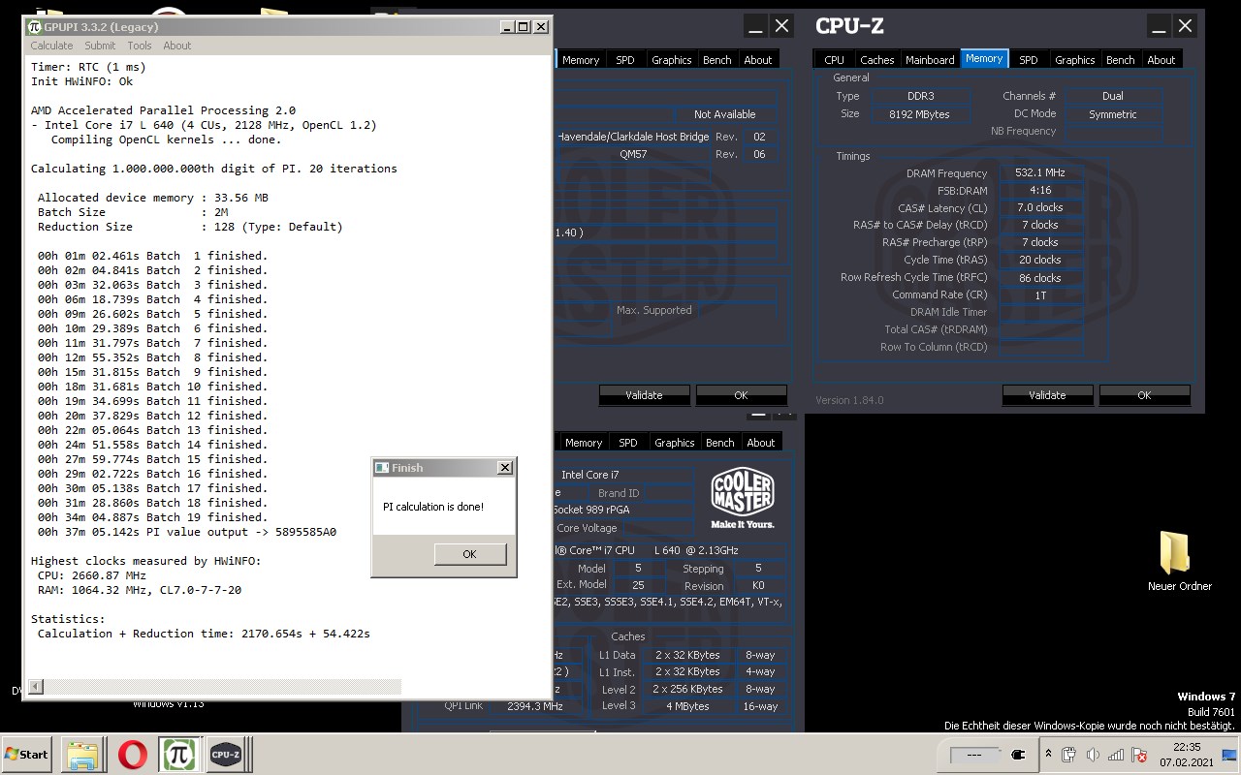Click the '8192 MBytes' memory size value
1241x775 pixels.
[x=919, y=113]
